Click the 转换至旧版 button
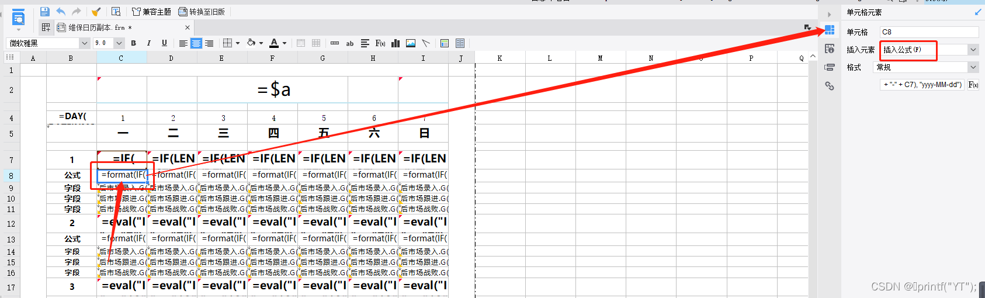 (x=202, y=12)
